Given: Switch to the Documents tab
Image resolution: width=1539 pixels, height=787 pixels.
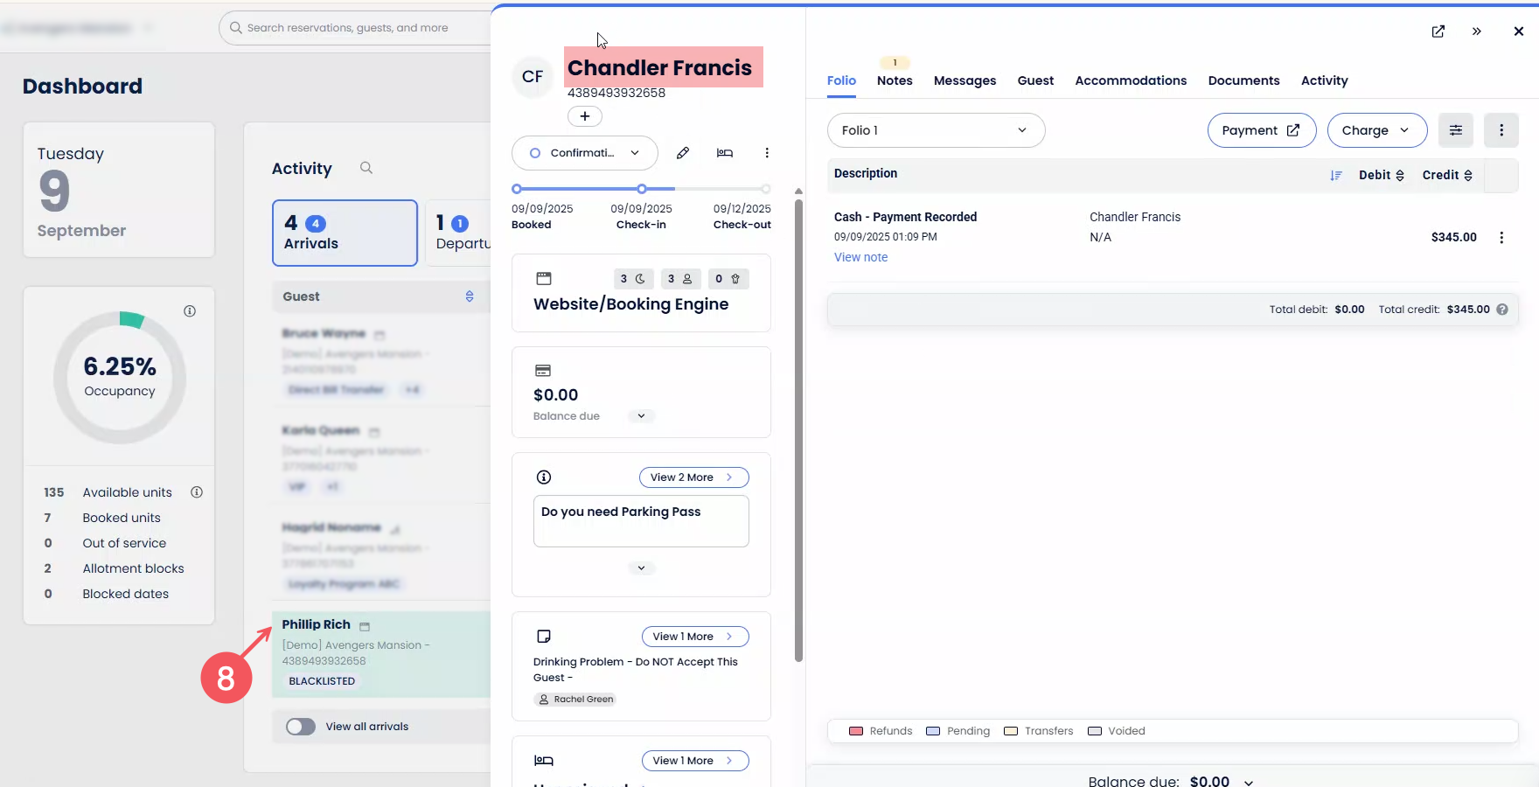Looking at the screenshot, I should click(1244, 80).
